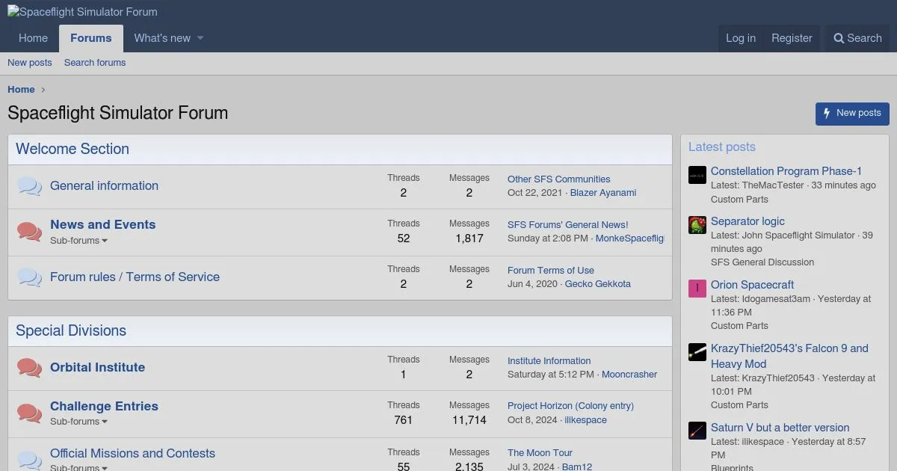Open the What's new tab

pos(162,38)
